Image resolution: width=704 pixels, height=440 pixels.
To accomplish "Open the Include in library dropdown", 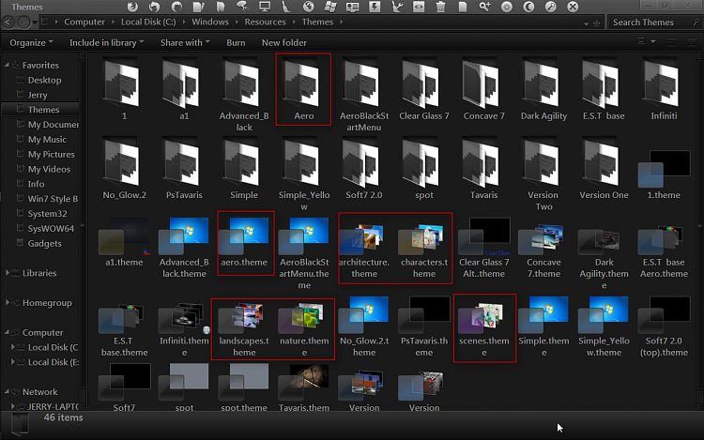I will (106, 42).
